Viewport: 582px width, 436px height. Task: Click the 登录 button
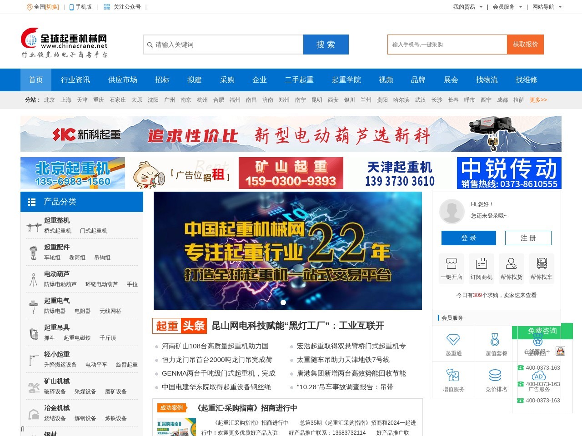tap(469, 238)
